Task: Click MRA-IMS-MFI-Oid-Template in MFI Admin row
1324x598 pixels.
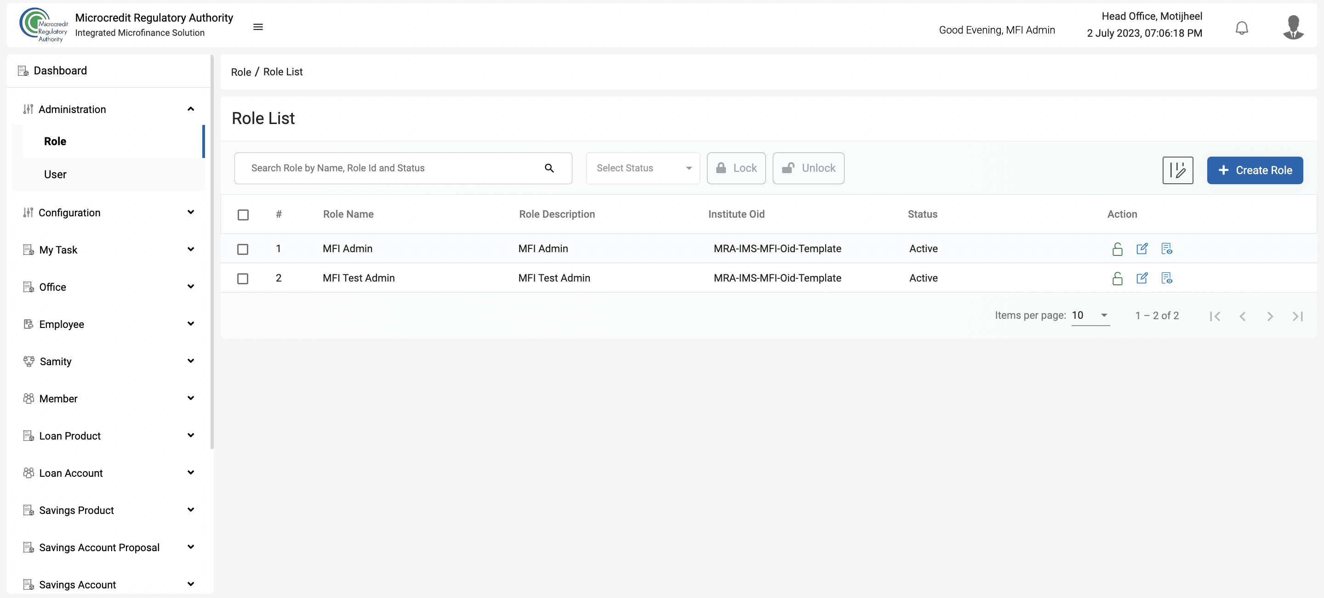Action: tap(777, 248)
